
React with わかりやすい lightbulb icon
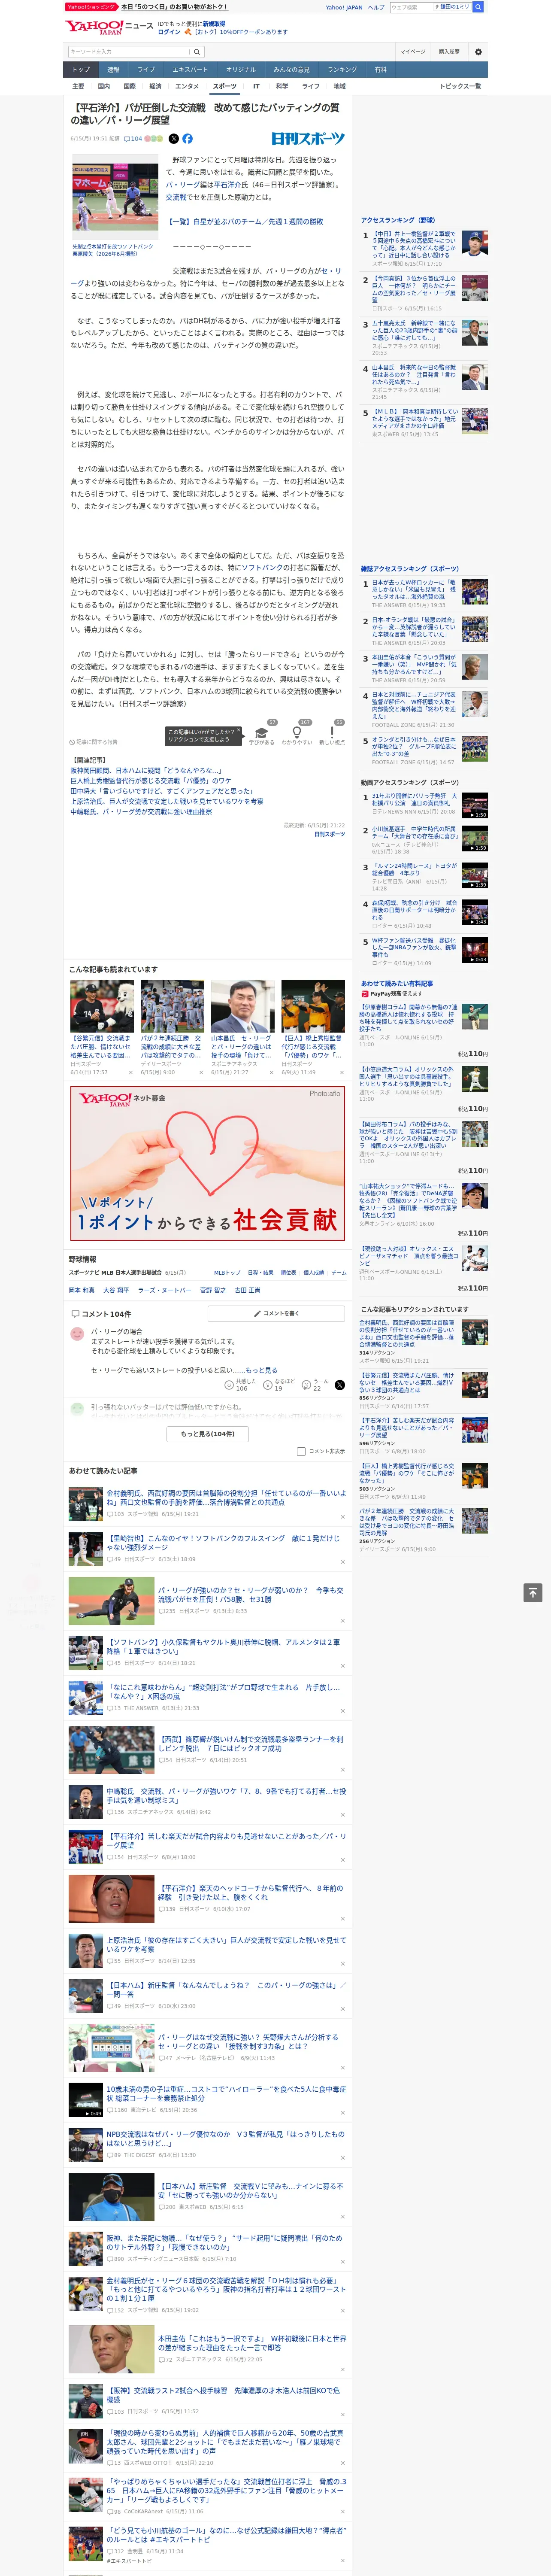(296, 732)
